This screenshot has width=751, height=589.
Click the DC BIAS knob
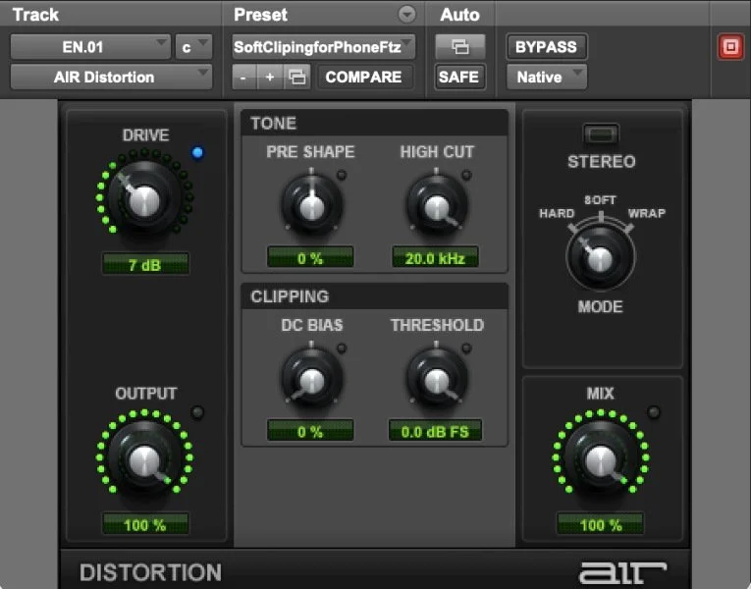311,379
